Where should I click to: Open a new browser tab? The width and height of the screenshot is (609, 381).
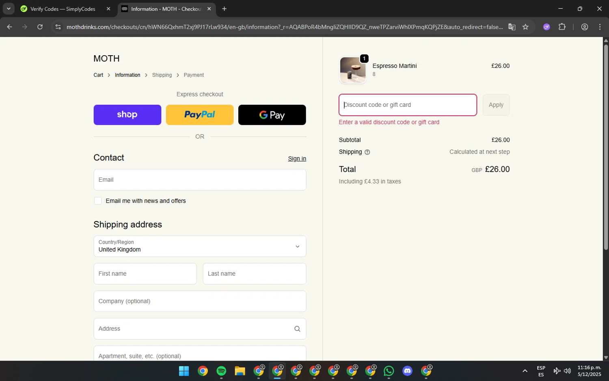pyautogui.click(x=224, y=9)
